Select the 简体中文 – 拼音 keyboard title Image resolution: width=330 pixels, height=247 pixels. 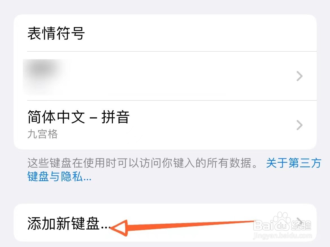[x=78, y=117]
